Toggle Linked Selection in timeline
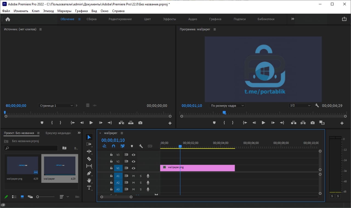 (123, 146)
